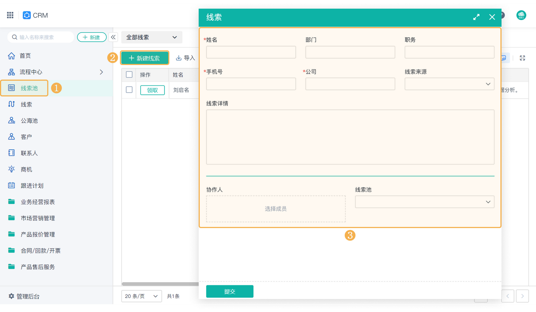The width and height of the screenshot is (536, 312).
Task: Click the CRM hexagon logo icon
Action: point(27,15)
